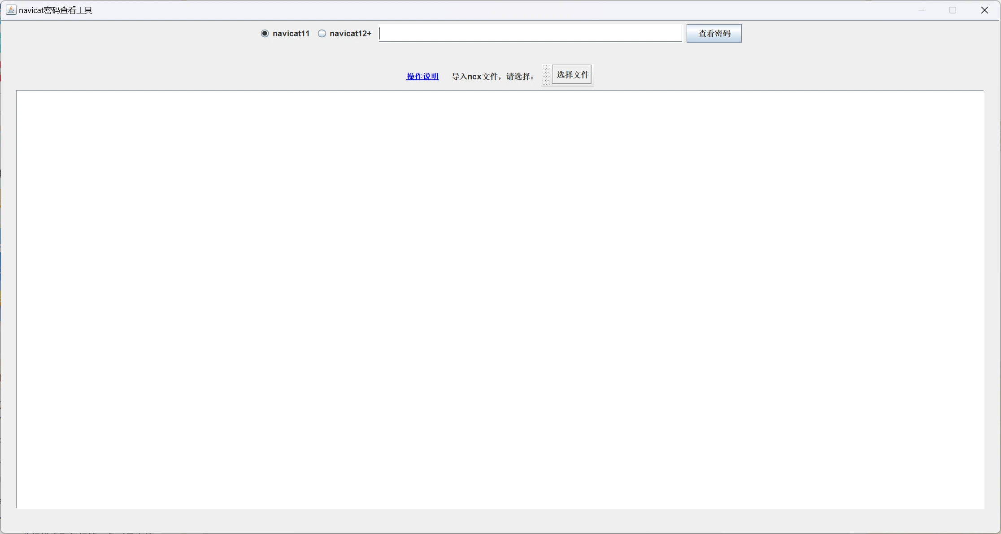The width and height of the screenshot is (1001, 534).
Task: Click the 'navicat12+' label text
Action: tap(350, 34)
